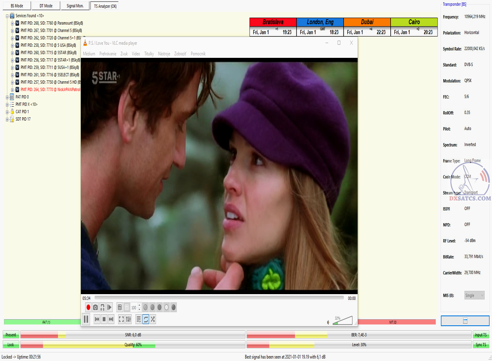Screen dimensions: 492x361
Task: Expand the PAT PID 0 tree node
Action: point(7,97)
